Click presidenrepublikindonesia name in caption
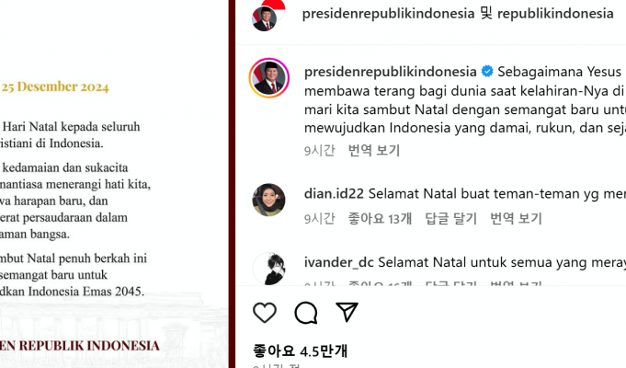Viewport: 626px width, 368px height. pos(390,72)
